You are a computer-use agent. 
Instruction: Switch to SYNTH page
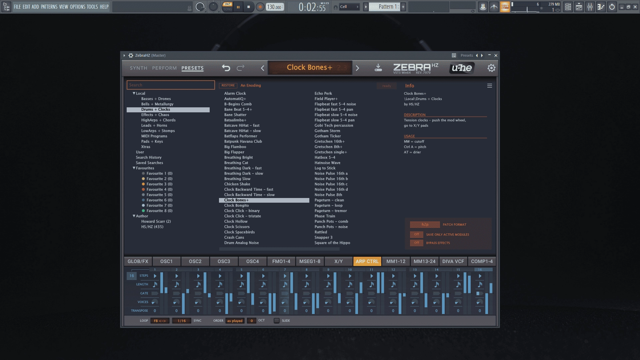point(138,68)
